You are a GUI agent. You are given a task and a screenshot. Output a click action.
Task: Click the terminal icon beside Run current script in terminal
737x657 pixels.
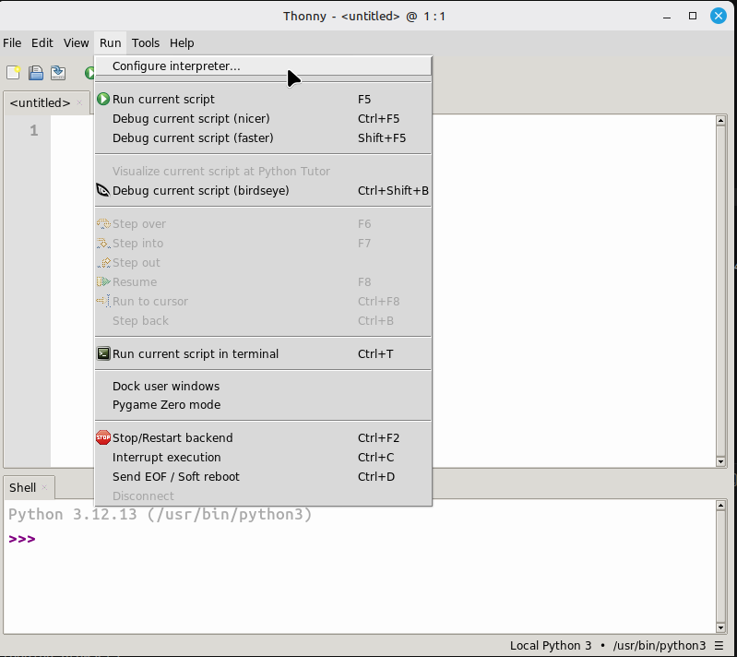[103, 353]
